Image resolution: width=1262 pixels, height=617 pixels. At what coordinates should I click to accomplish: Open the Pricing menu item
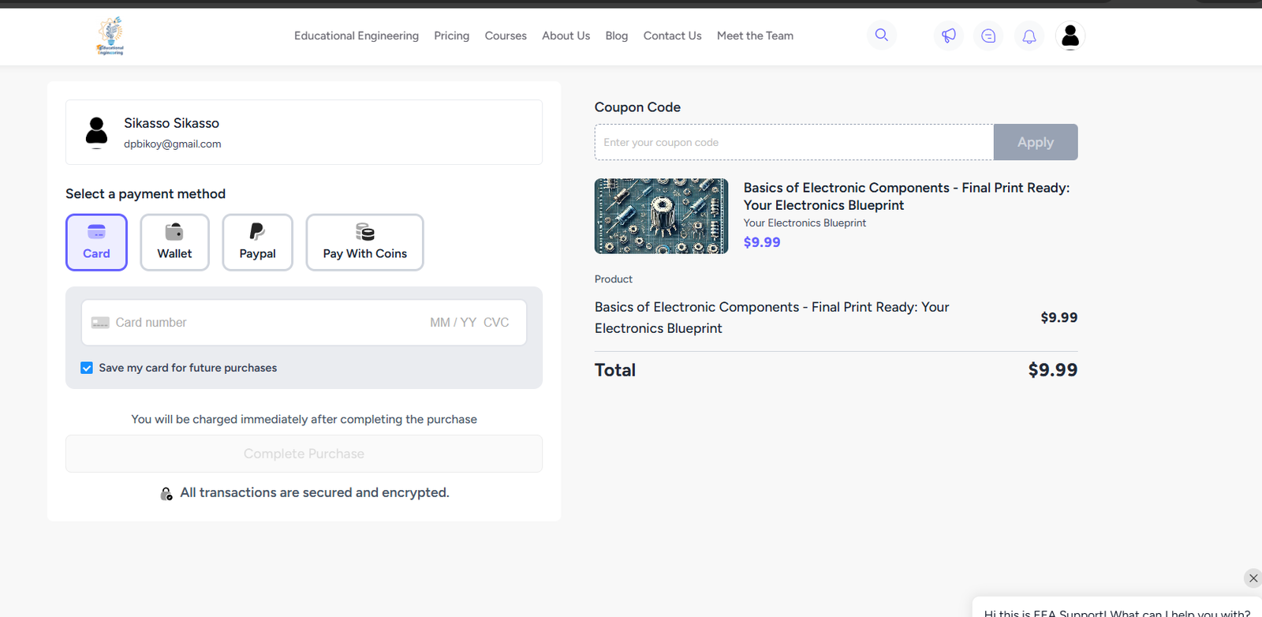[451, 36]
